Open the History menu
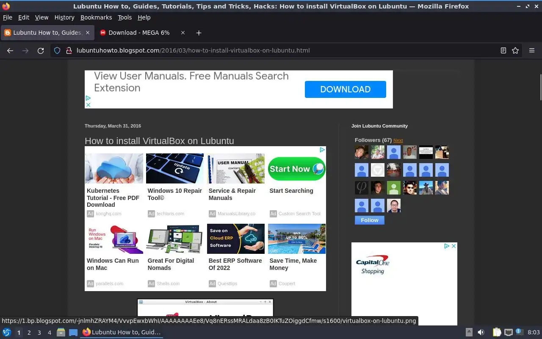This screenshot has height=339, width=542. tap(64, 17)
